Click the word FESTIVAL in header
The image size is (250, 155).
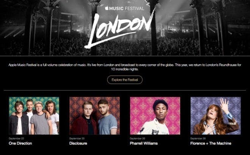click(x=134, y=8)
